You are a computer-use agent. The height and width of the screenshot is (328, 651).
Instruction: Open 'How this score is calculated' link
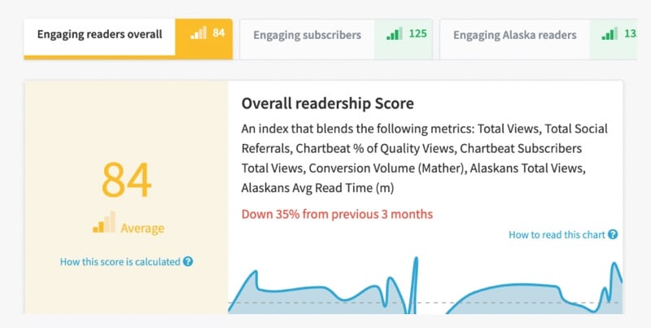120,262
